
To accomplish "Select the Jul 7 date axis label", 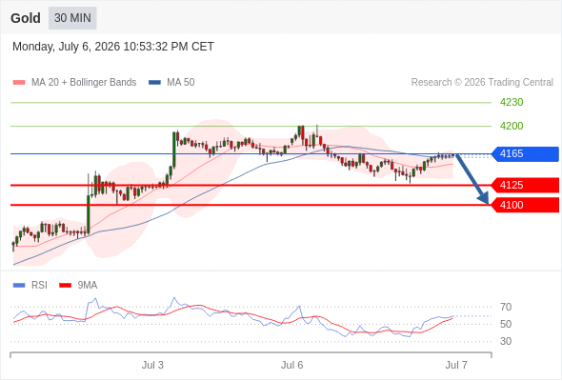I will point(456,365).
